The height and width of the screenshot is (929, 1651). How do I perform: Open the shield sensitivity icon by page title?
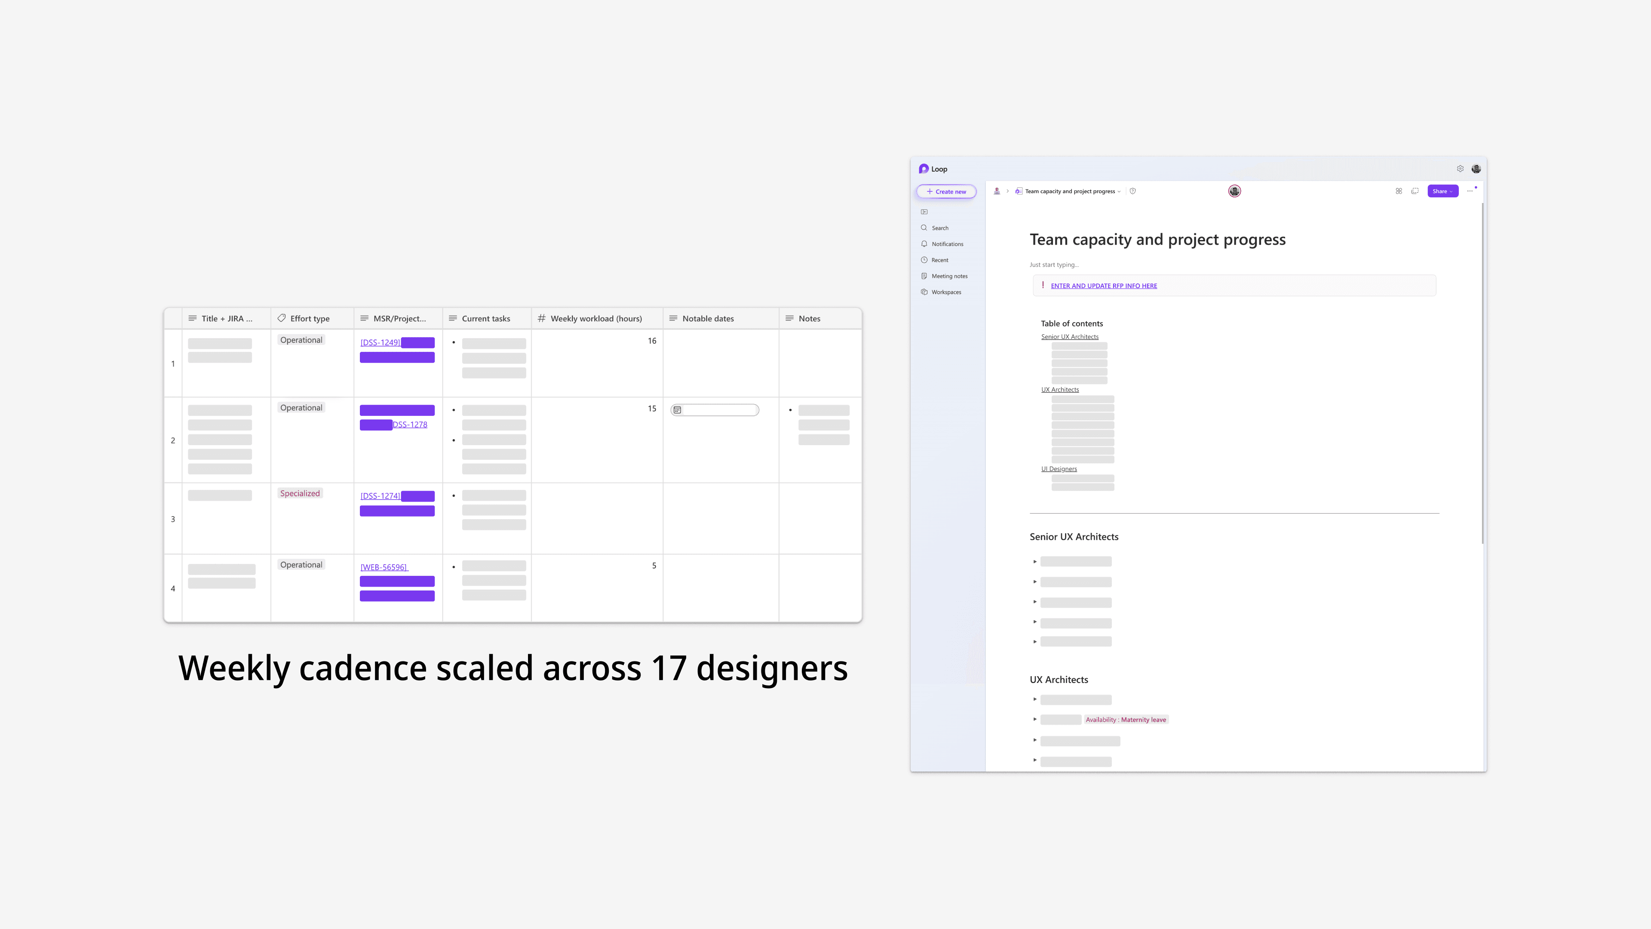point(1132,191)
